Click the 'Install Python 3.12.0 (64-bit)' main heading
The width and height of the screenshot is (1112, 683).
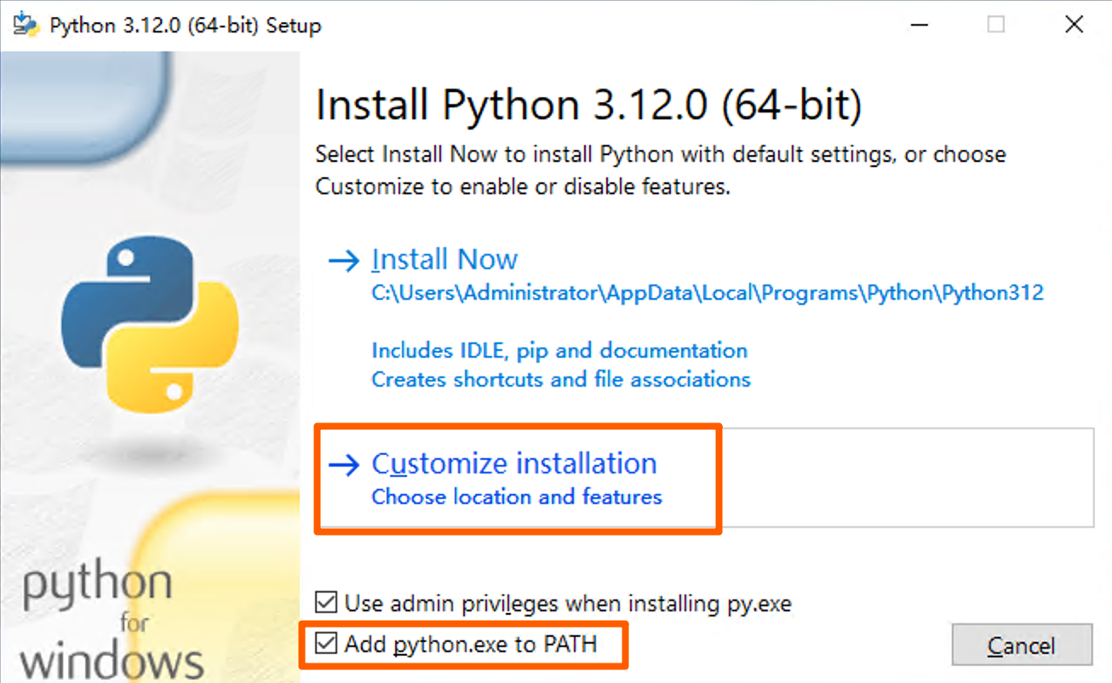click(588, 106)
